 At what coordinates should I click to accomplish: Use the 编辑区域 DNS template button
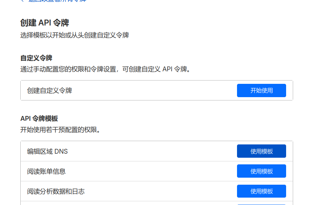(261, 151)
